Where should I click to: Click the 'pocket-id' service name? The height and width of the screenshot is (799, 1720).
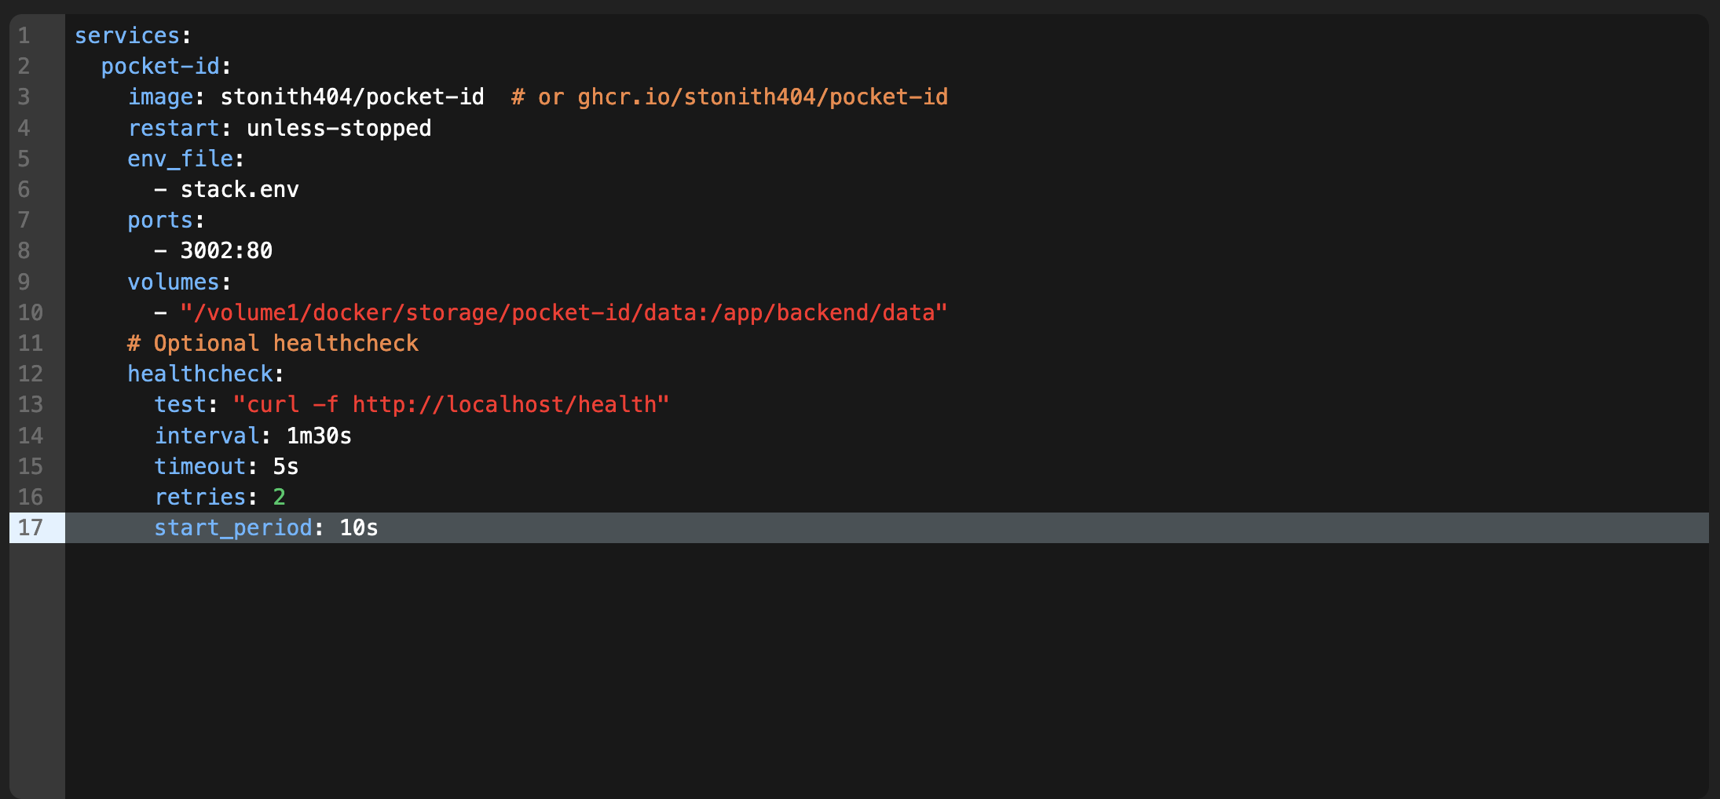pos(161,66)
